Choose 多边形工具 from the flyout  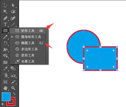click(28, 49)
